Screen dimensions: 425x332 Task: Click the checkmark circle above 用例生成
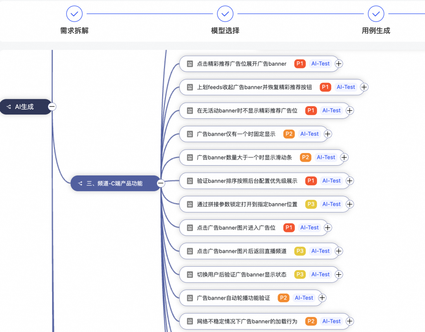point(376,13)
